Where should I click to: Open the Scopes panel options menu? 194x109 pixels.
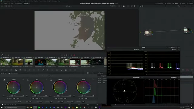[179, 48]
